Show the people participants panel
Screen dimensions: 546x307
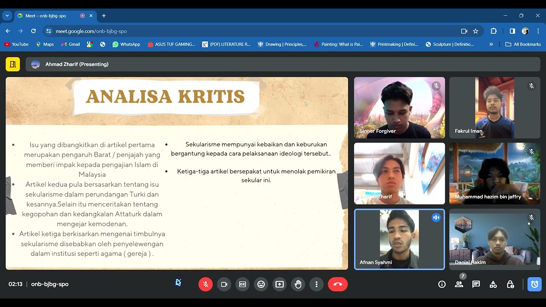[459, 284]
